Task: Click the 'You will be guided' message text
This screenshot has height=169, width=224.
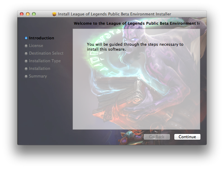Action: point(135,47)
